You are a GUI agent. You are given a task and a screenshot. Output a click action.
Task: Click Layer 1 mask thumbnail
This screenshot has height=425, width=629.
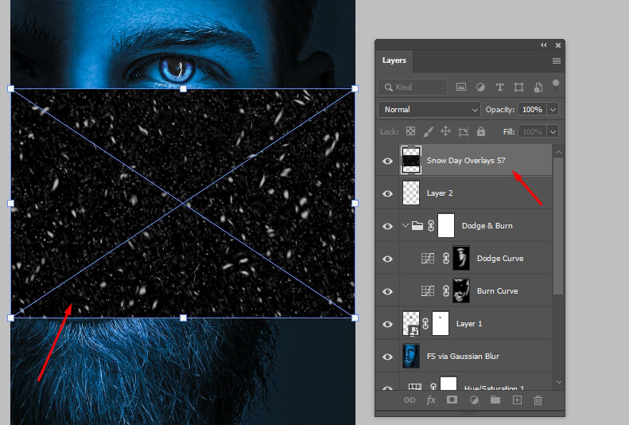pyautogui.click(x=440, y=323)
